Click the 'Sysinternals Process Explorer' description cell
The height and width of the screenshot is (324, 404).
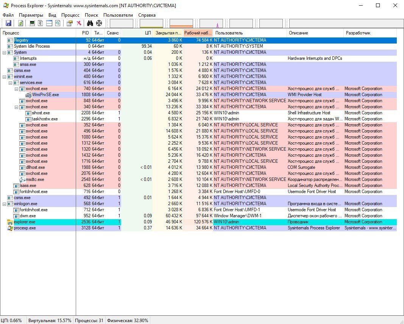click(314, 228)
